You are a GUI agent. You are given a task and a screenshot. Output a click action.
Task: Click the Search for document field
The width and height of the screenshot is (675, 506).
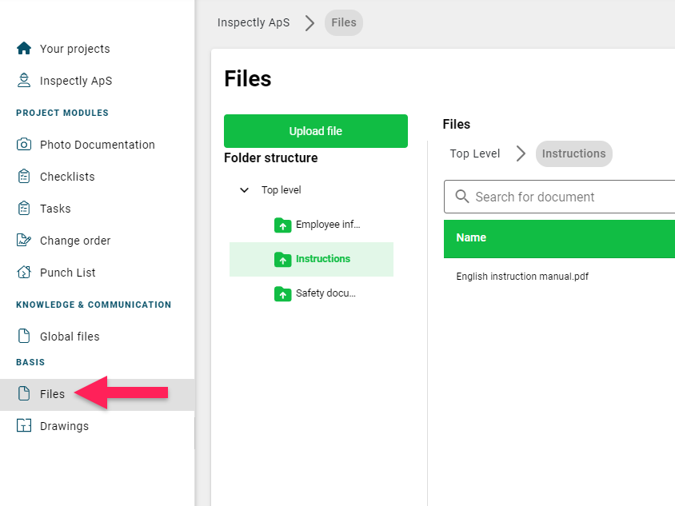(560, 197)
